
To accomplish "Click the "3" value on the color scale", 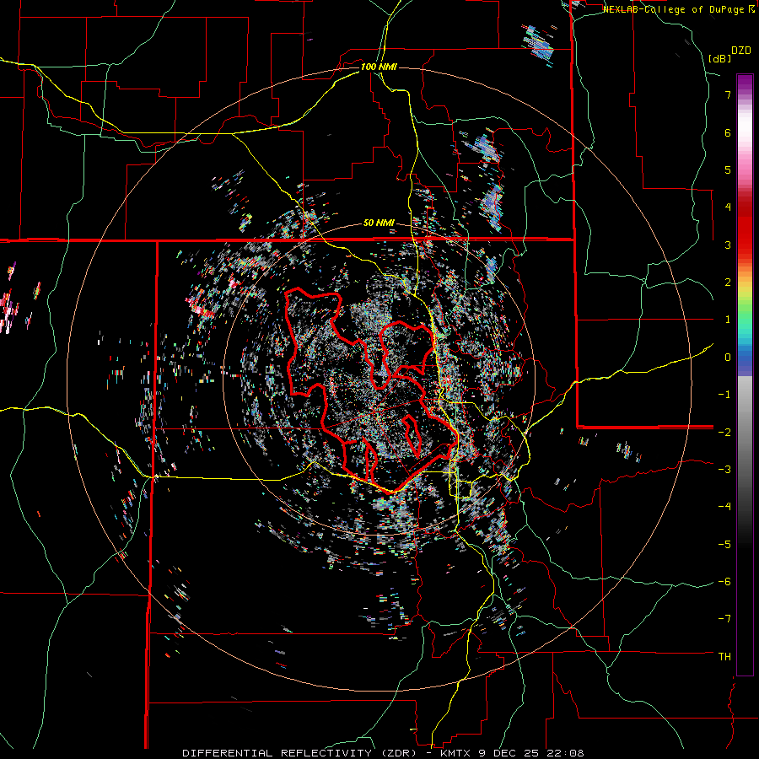I will 728,245.
